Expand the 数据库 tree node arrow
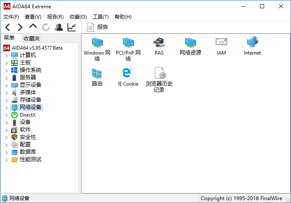This screenshot has height=203, width=291. coord(7,153)
